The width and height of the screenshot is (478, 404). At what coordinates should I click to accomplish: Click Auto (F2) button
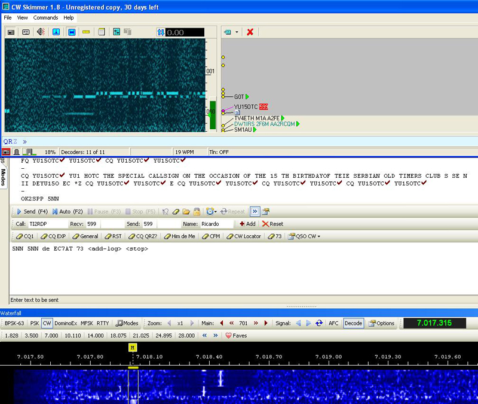(68, 212)
